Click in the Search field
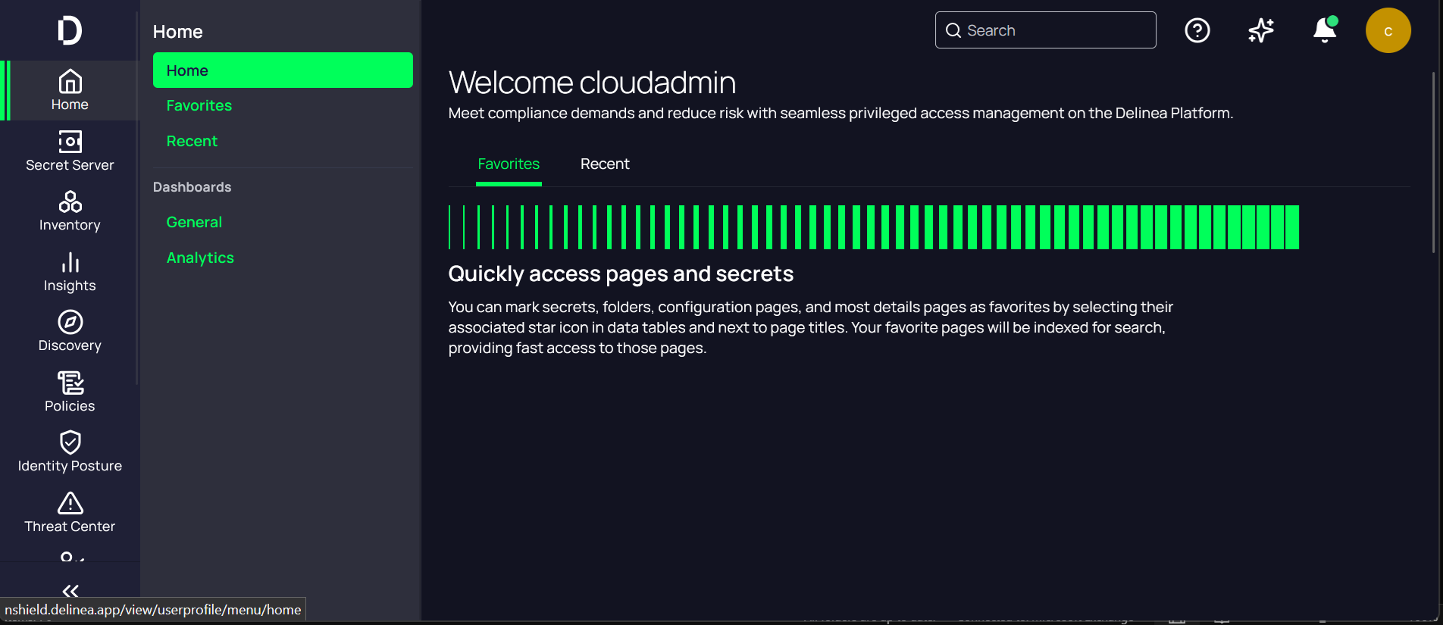This screenshot has height=625, width=1443. point(1046,30)
